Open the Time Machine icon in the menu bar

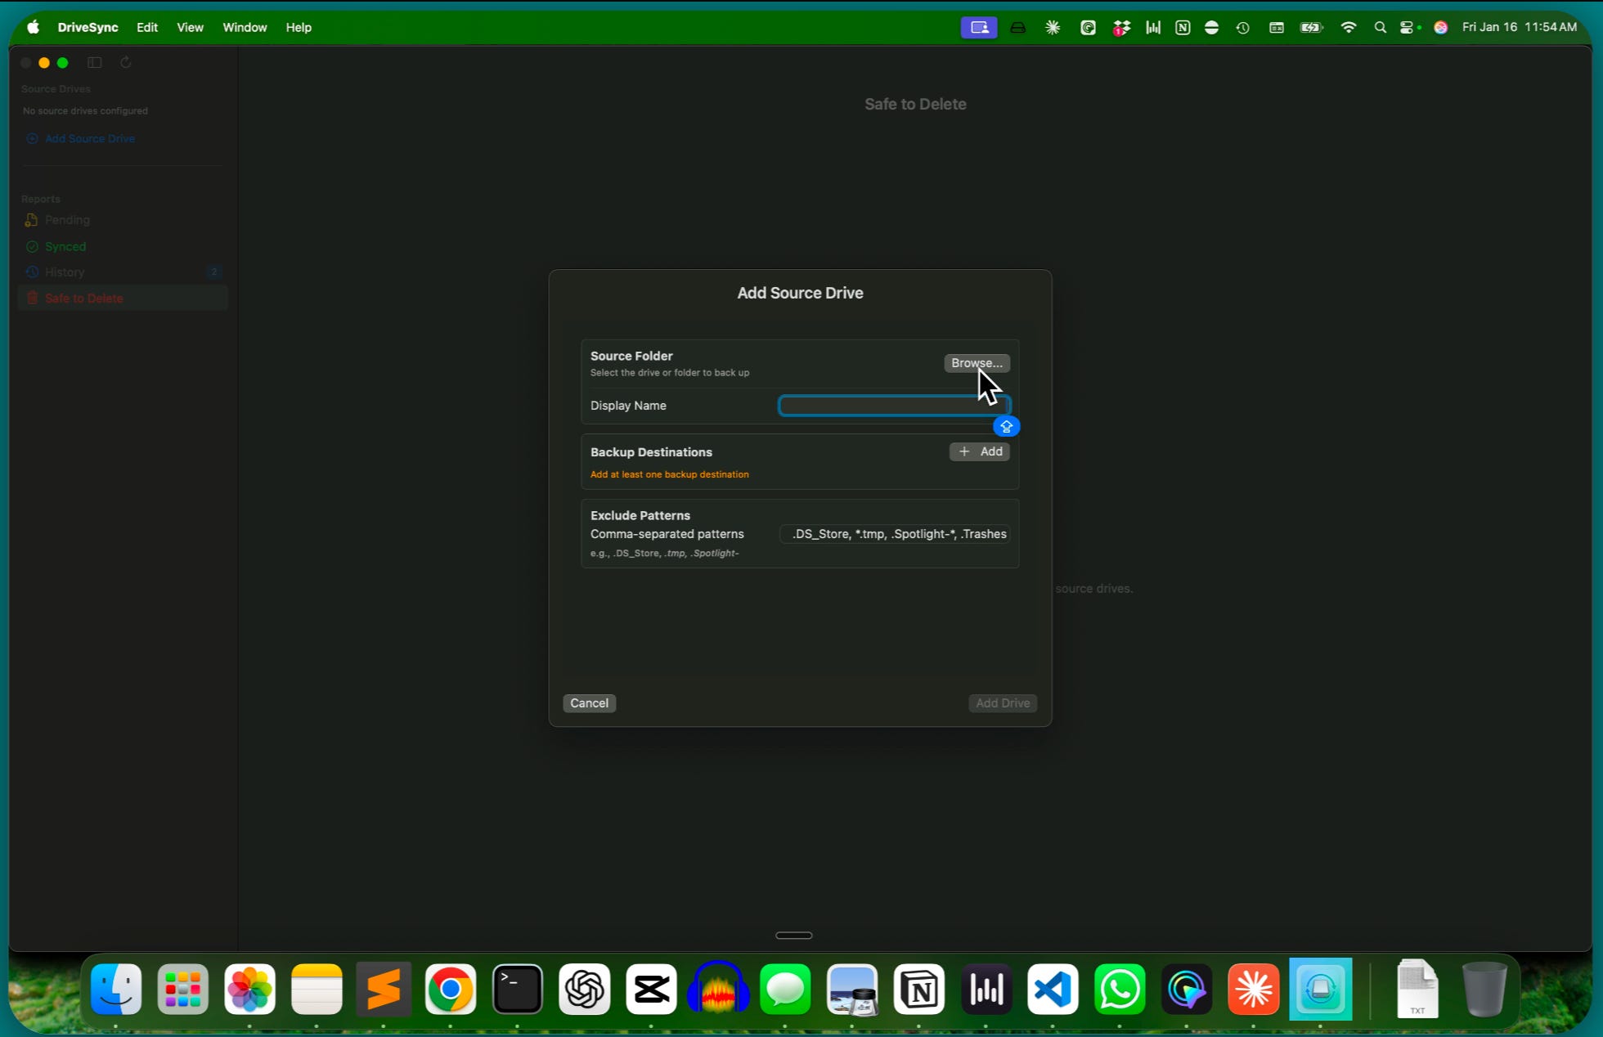[x=1242, y=27]
